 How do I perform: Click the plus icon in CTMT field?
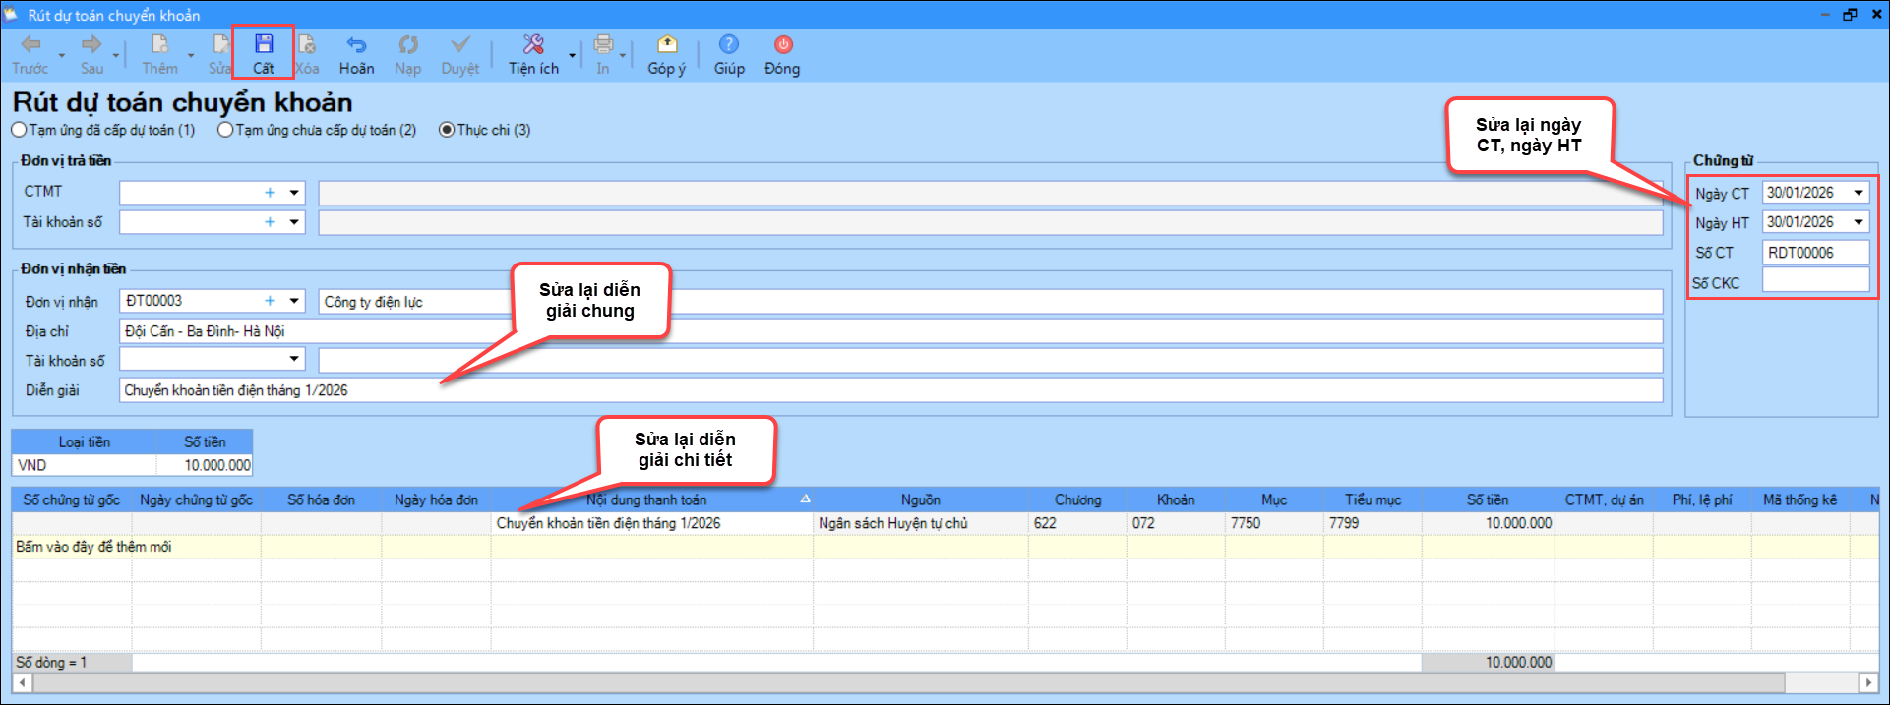click(270, 193)
